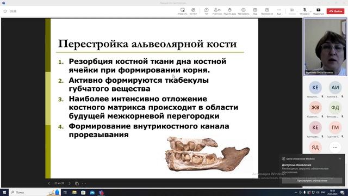The width and height of the screenshot is (348, 196).
Task: Select the blue КЕ participant avatar
Action: tap(315, 88)
